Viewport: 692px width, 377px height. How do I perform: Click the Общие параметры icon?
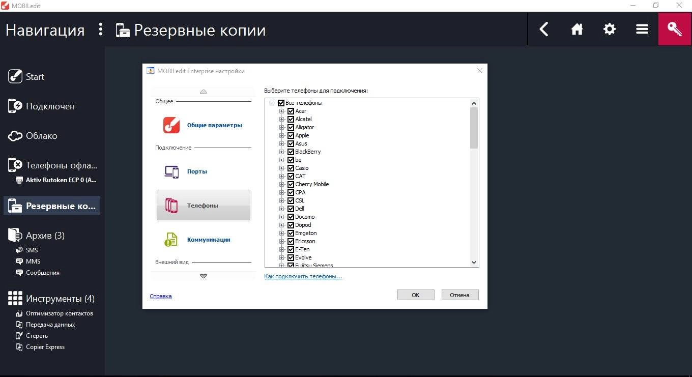click(171, 125)
